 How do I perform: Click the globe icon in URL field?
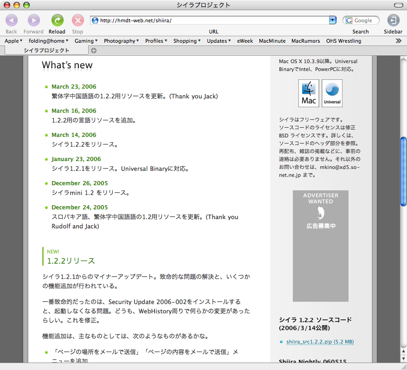point(95,20)
